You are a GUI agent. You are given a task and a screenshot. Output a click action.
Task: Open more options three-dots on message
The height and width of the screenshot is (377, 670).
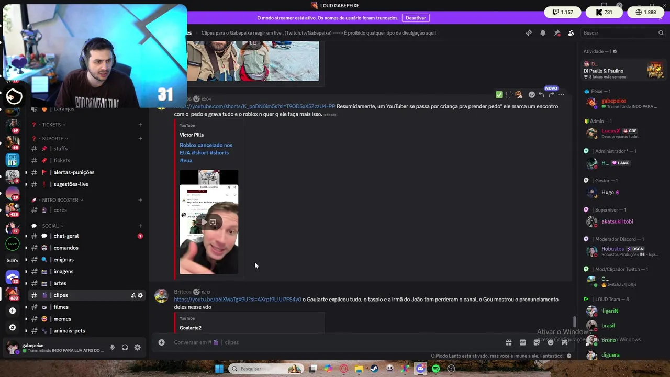coord(561,95)
